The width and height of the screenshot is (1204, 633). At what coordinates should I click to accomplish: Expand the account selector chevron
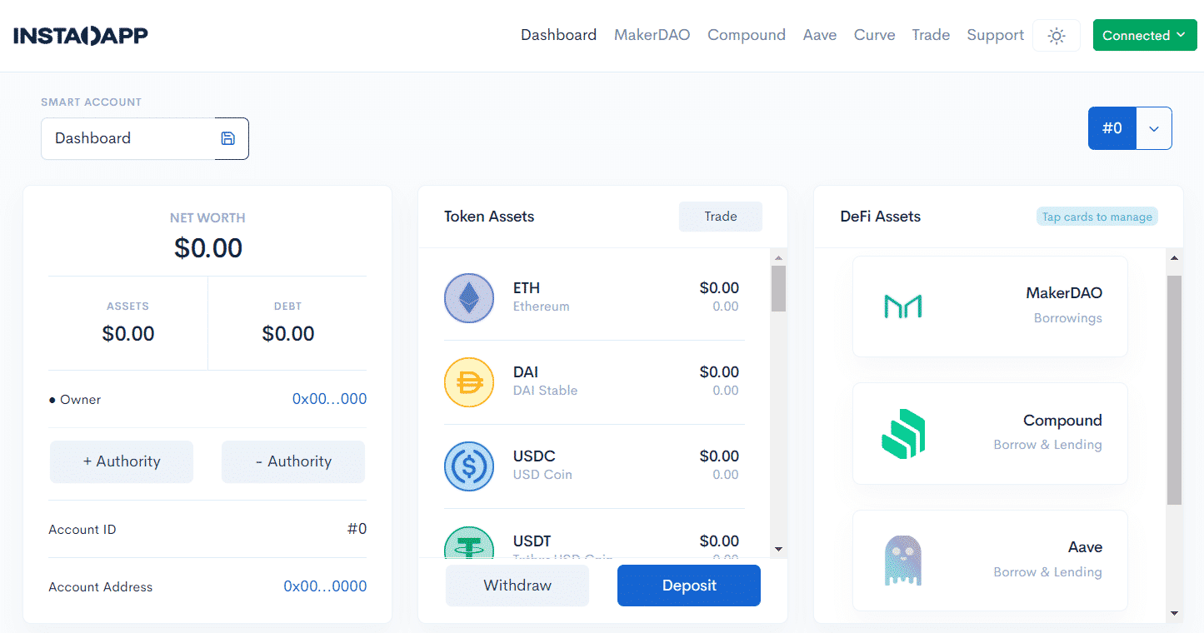pos(1154,128)
